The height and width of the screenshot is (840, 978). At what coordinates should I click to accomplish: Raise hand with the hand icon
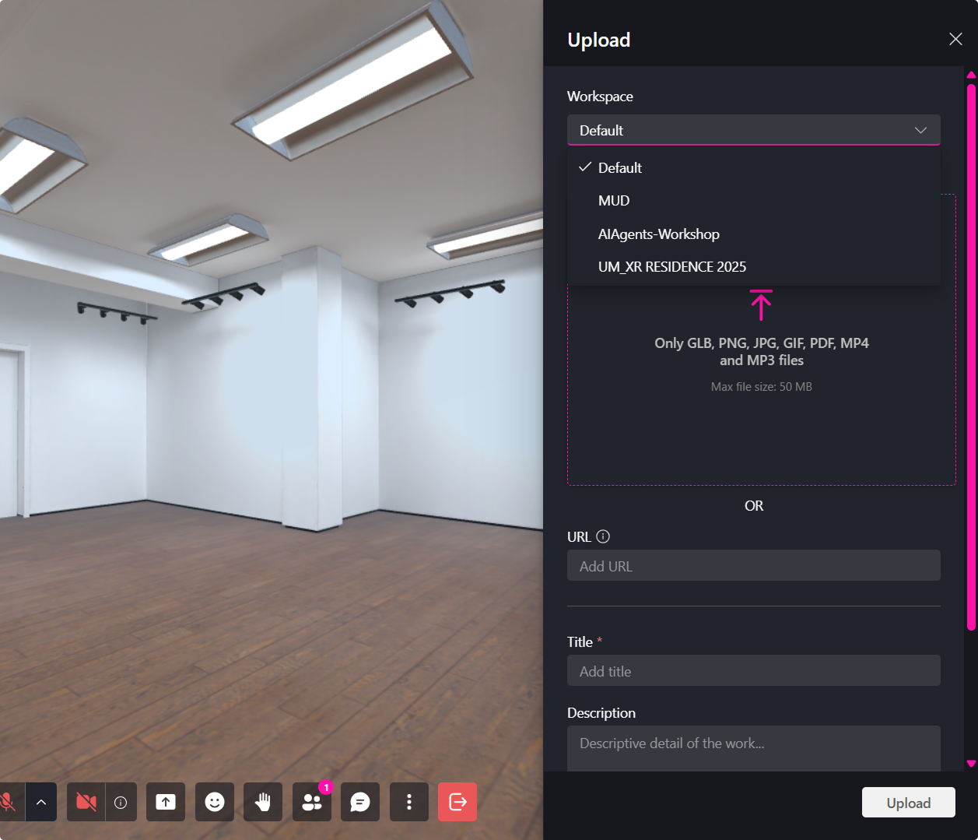263,802
